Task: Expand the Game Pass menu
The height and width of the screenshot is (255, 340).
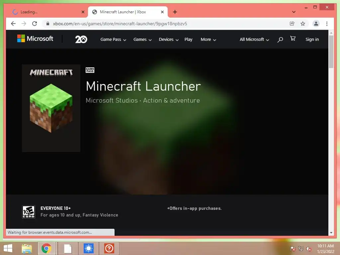Action: [113, 40]
